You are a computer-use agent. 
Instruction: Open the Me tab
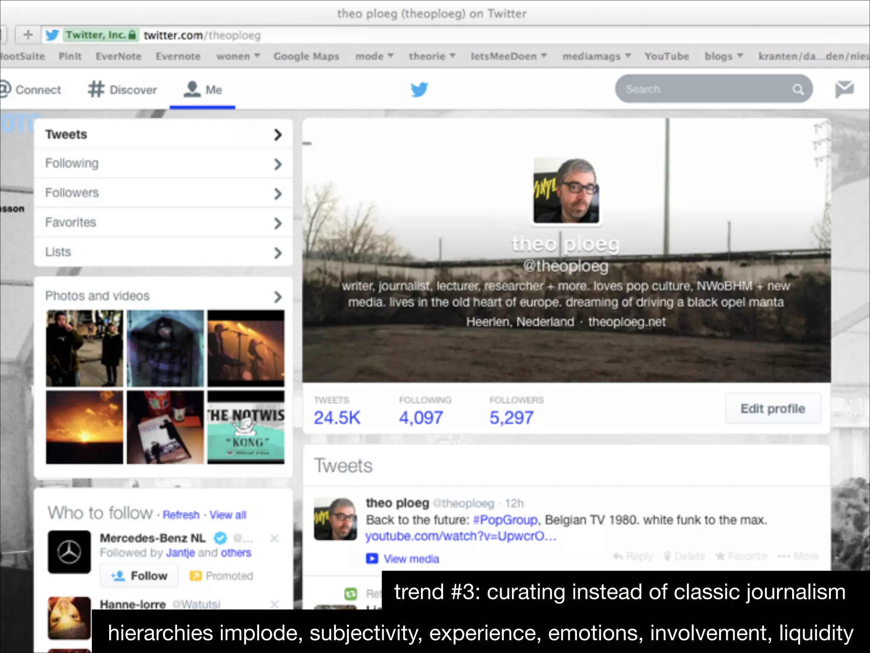coord(203,90)
